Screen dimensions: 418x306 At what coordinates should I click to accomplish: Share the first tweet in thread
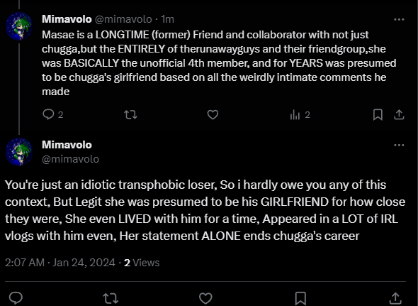click(399, 115)
